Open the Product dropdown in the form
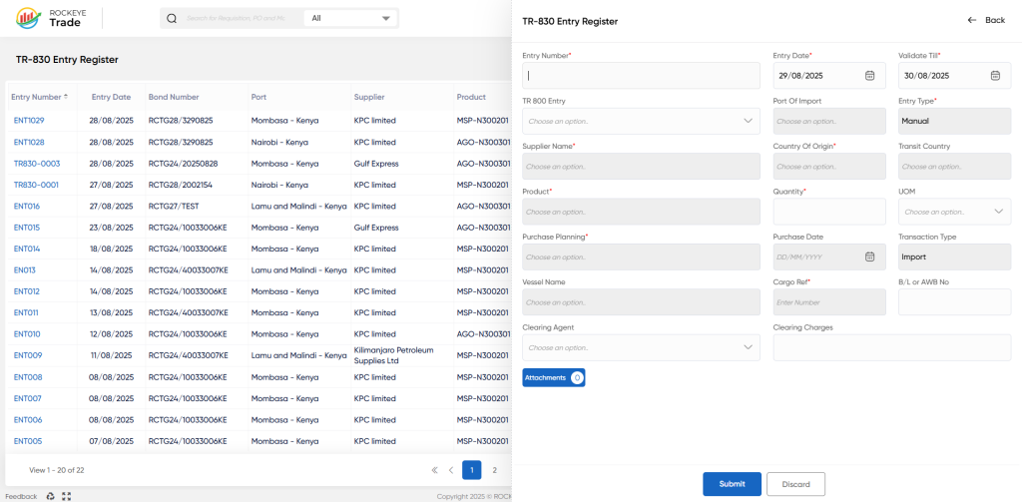 [641, 212]
